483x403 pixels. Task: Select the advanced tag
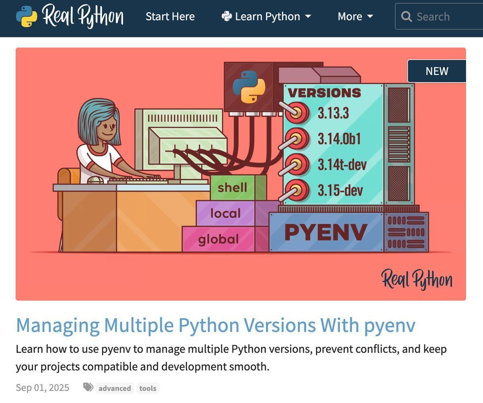point(115,388)
